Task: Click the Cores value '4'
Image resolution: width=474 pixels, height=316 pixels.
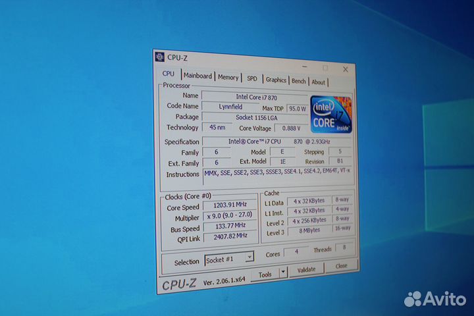Action: pos(296,251)
